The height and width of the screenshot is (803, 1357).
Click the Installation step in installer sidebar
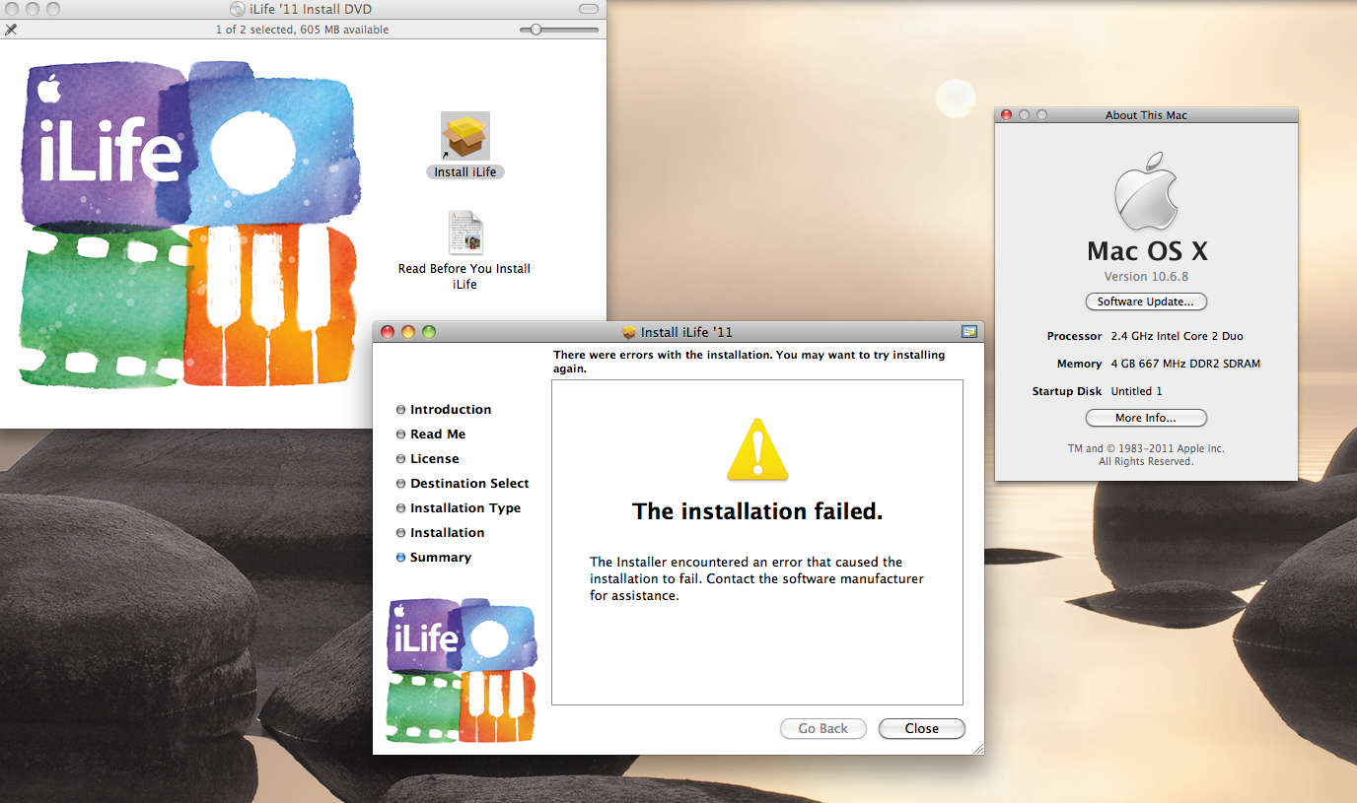pyautogui.click(x=448, y=533)
